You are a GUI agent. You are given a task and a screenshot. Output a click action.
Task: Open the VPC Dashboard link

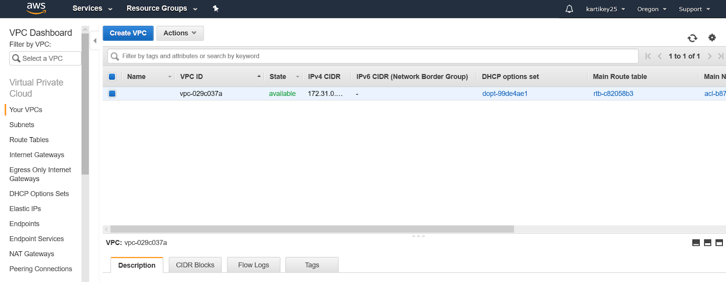[41, 33]
